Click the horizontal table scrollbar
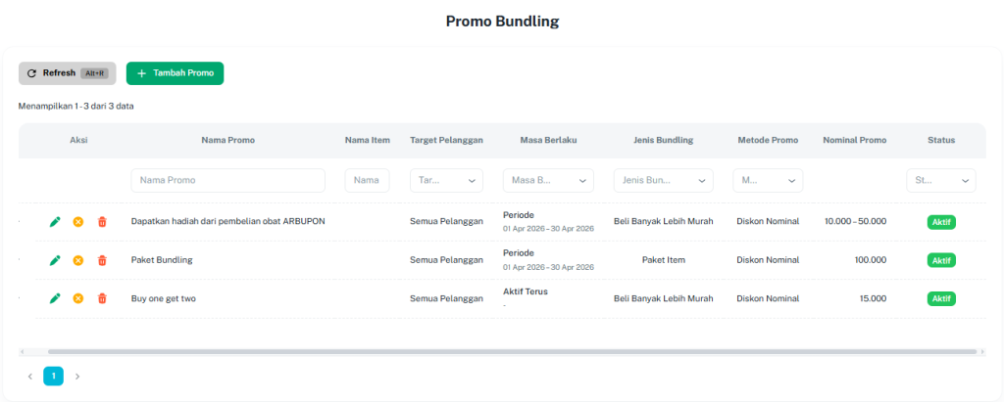This screenshot has width=1004, height=402. 510,351
